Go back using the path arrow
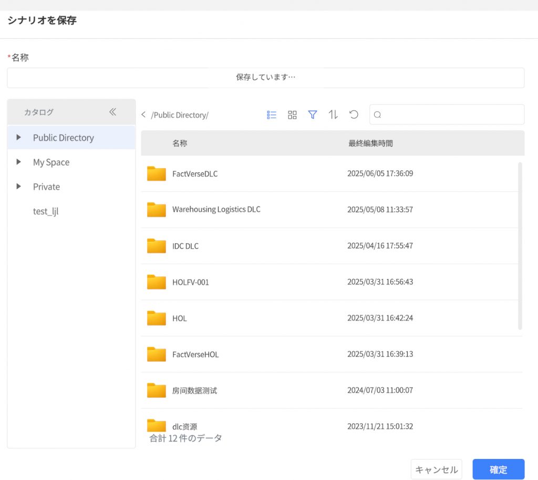Image resolution: width=538 pixels, height=480 pixels. tap(143, 115)
